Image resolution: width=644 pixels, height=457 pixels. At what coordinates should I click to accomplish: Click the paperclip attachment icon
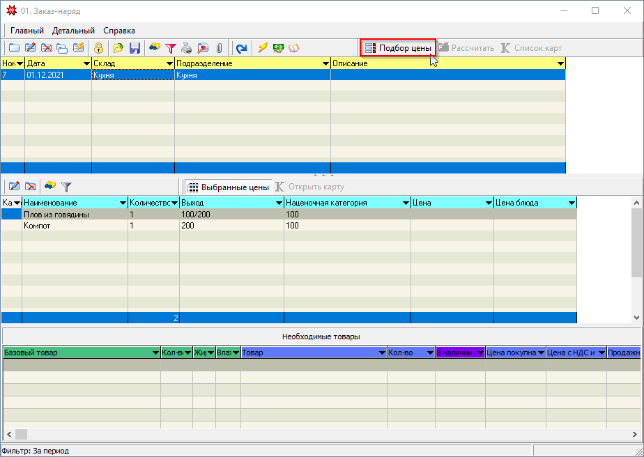coord(219,48)
